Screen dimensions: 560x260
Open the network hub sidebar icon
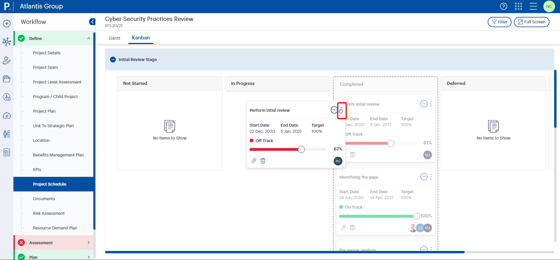click(7, 42)
